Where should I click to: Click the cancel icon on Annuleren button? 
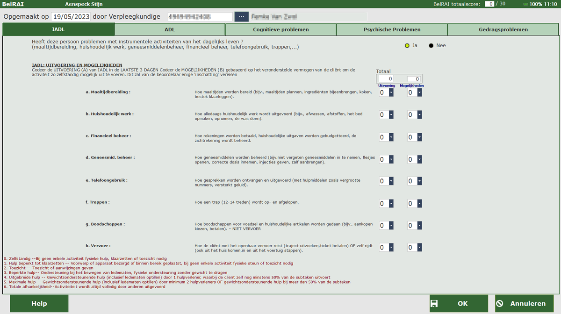click(x=499, y=304)
